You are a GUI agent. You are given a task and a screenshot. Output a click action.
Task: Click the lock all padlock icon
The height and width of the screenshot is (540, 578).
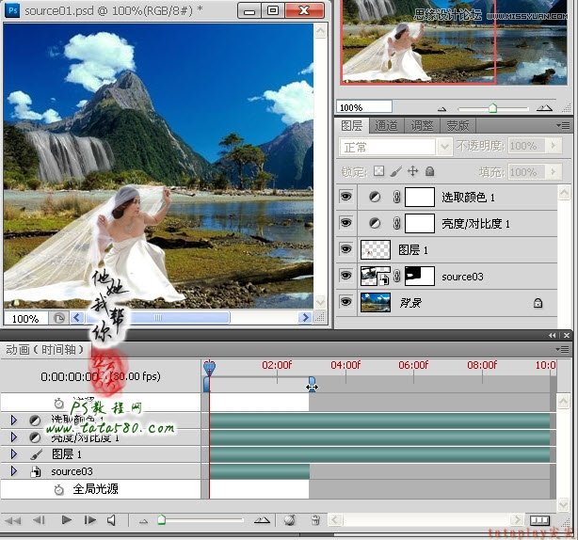click(429, 171)
